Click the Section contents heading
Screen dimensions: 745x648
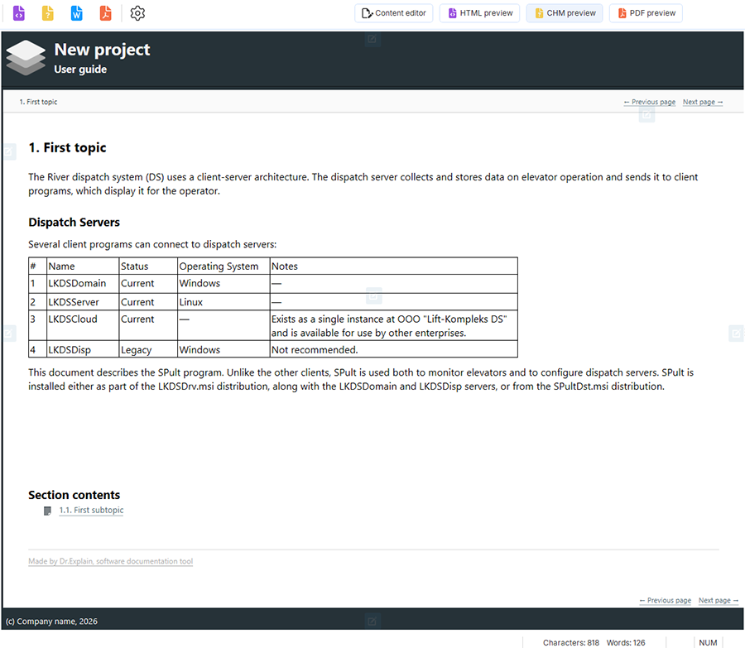pos(74,495)
